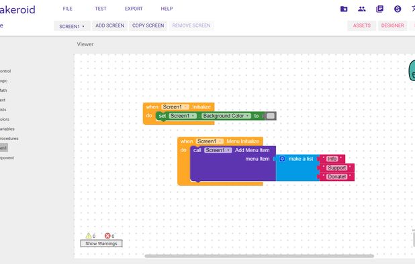
Task: Click the yellow warning triangle icon
Action: pos(89,235)
